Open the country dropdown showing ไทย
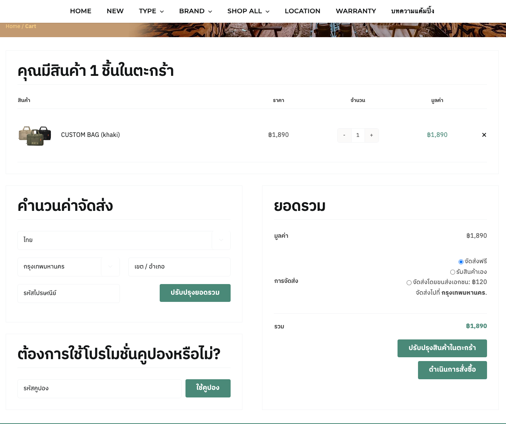This screenshot has width=506, height=424. pos(124,240)
